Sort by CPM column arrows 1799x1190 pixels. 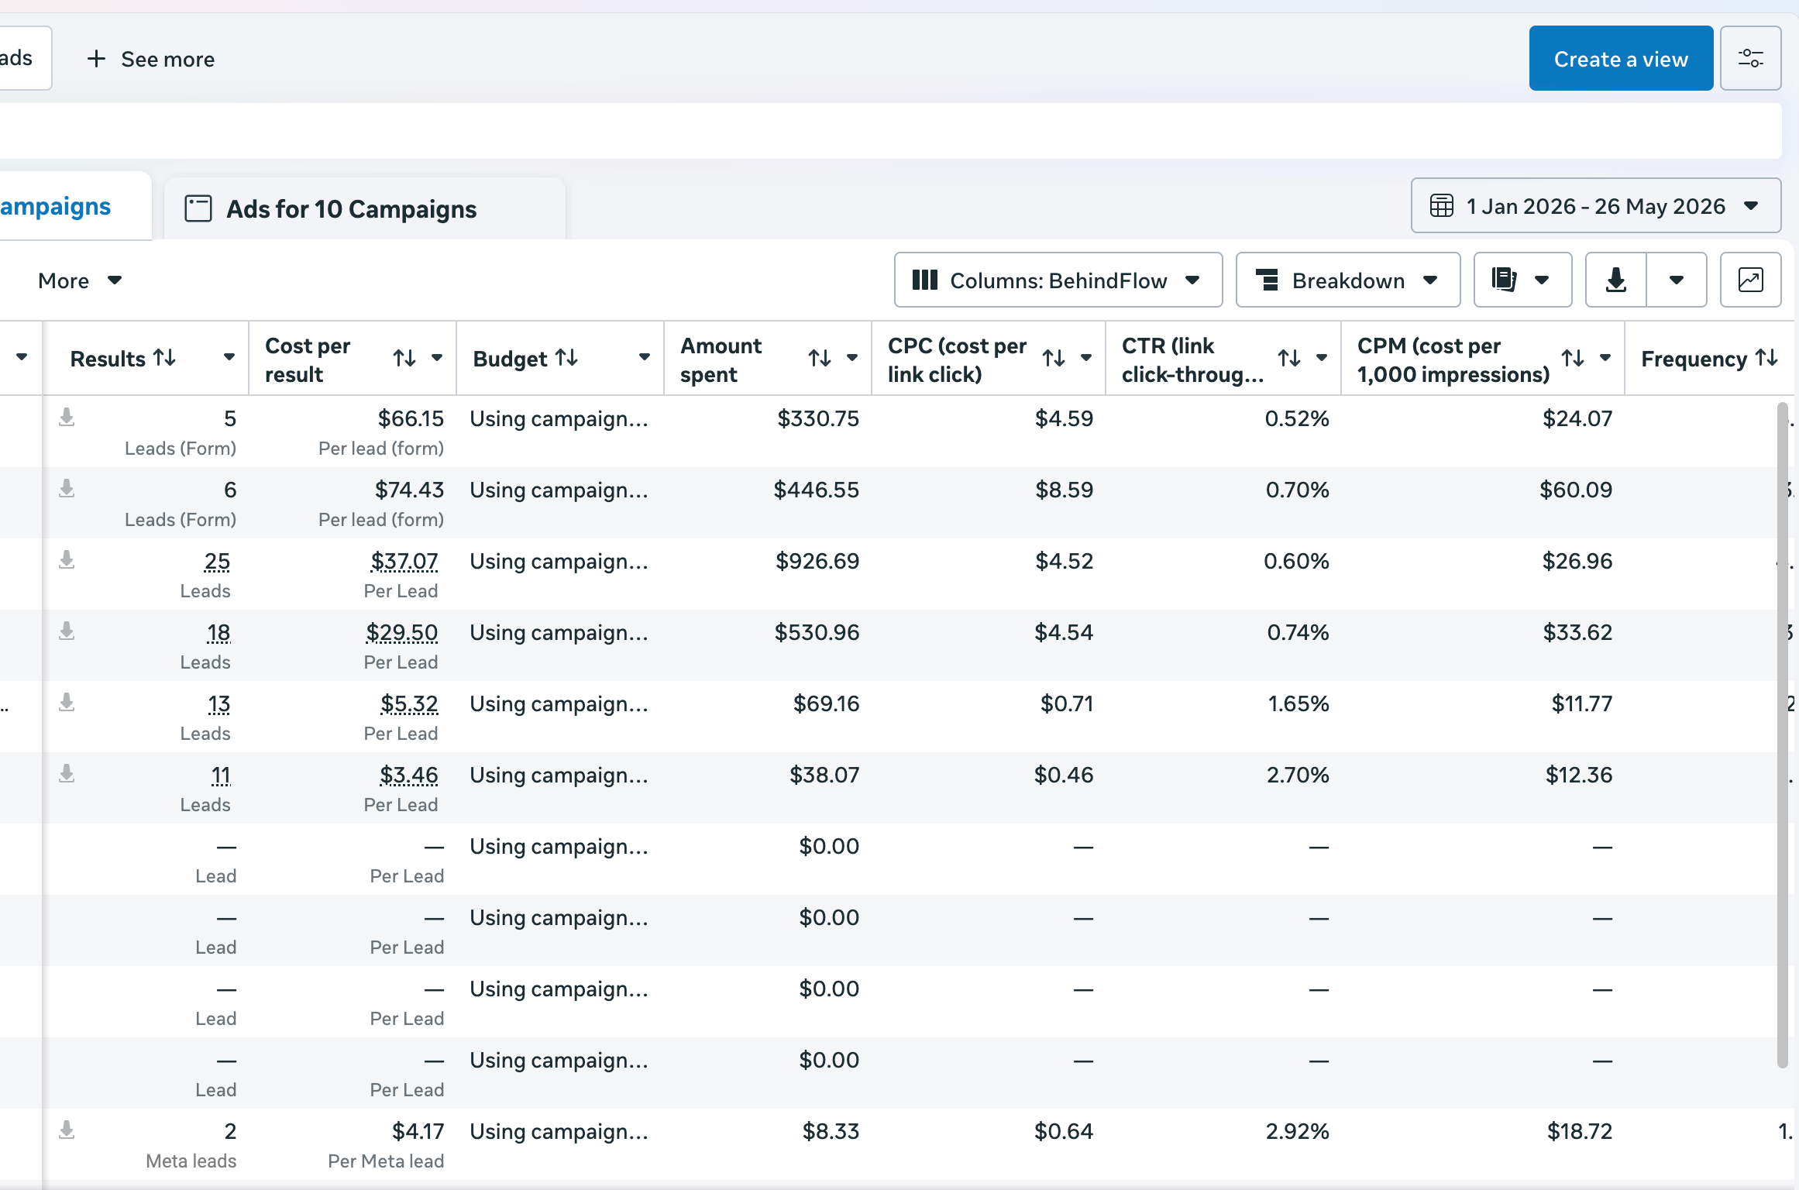tap(1573, 358)
